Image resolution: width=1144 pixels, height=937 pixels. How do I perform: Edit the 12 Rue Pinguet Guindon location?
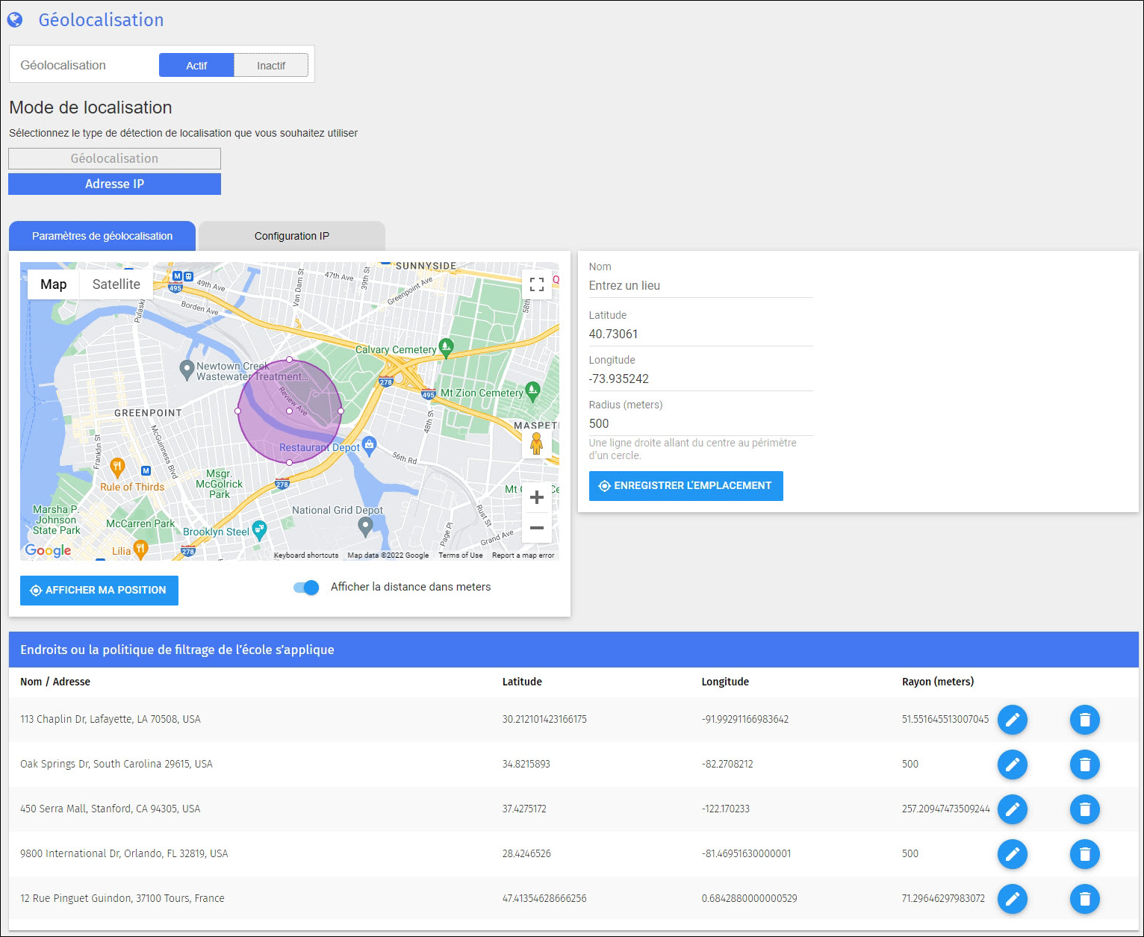click(x=1012, y=899)
